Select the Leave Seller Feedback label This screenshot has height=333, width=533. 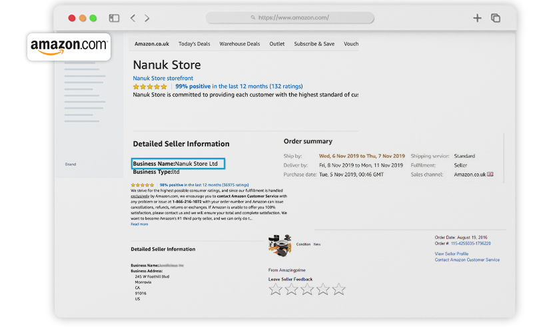pyautogui.click(x=290, y=279)
